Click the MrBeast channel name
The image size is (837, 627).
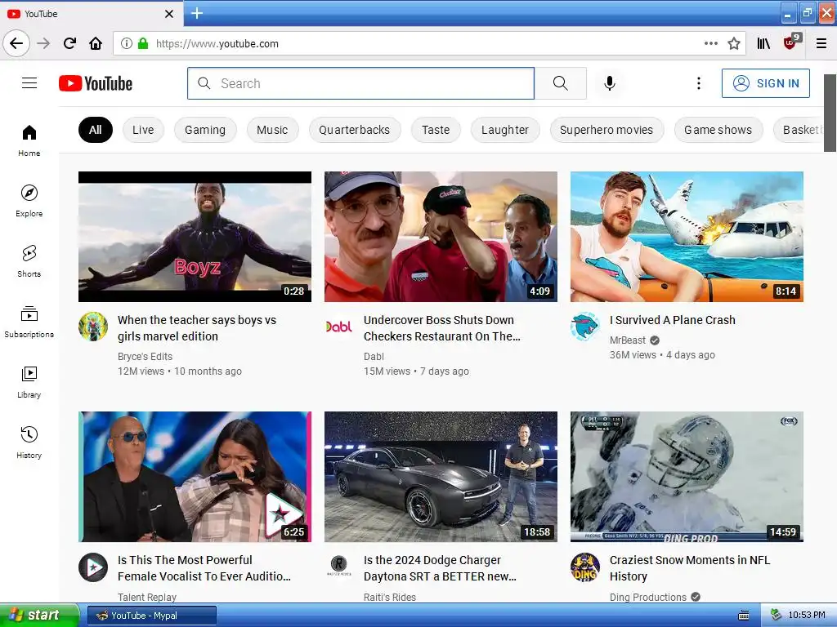(x=628, y=340)
